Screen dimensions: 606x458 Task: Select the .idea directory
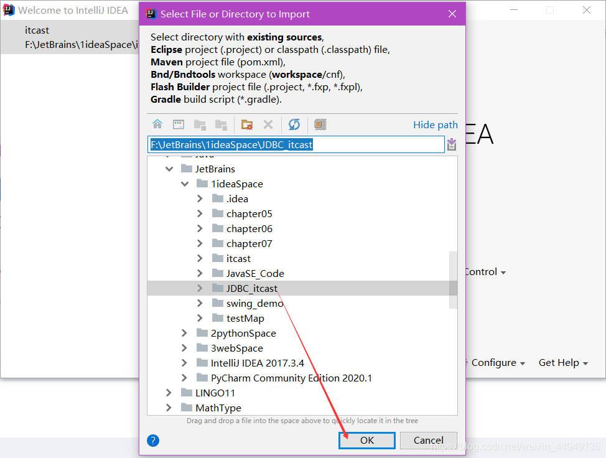pos(237,199)
